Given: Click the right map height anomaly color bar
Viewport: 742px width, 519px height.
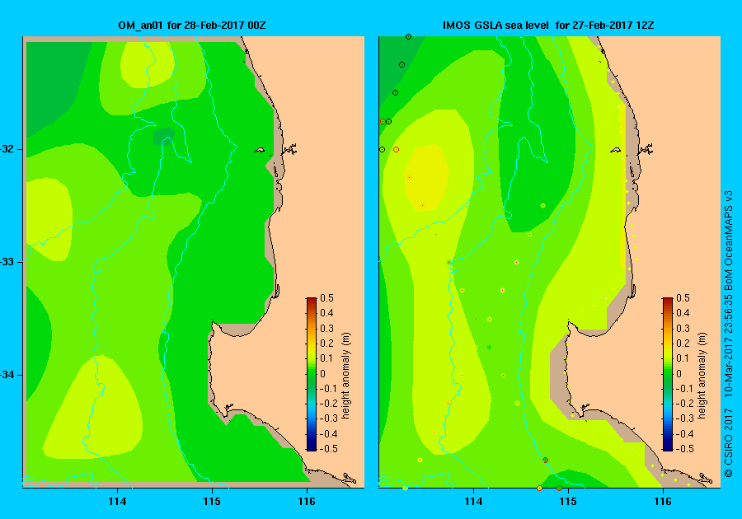Looking at the screenshot, I should pos(667,374).
